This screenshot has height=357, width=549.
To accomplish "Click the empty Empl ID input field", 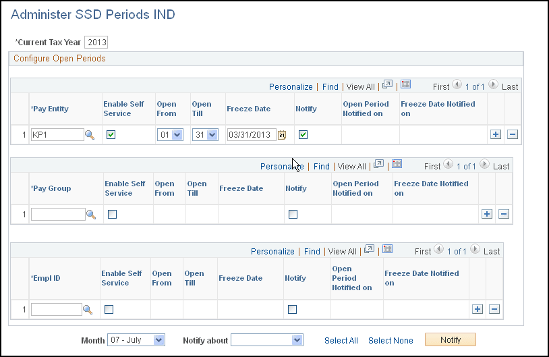I will click(x=57, y=309).
